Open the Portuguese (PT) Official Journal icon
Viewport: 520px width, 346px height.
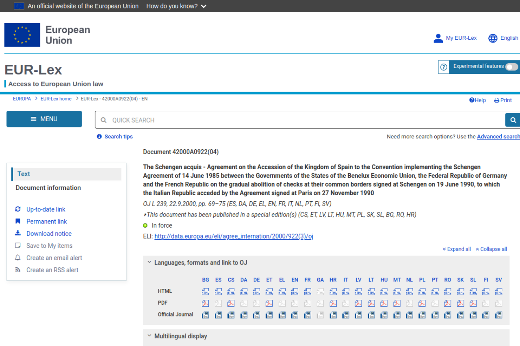click(x=435, y=315)
